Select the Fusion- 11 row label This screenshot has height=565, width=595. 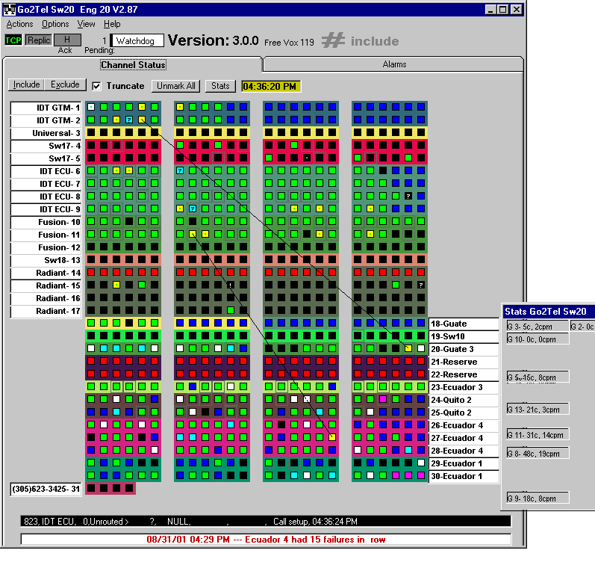coord(46,235)
